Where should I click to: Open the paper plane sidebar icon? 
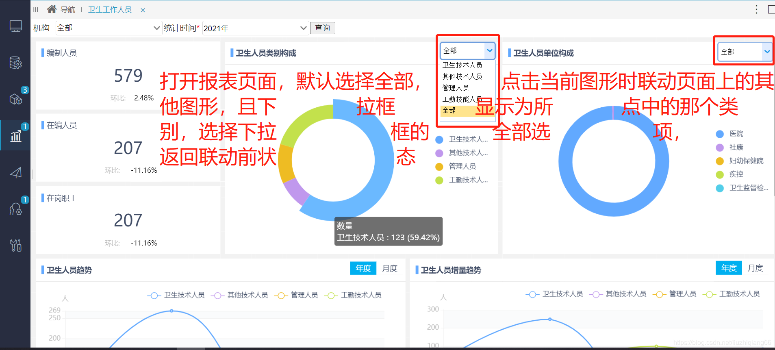tap(16, 172)
